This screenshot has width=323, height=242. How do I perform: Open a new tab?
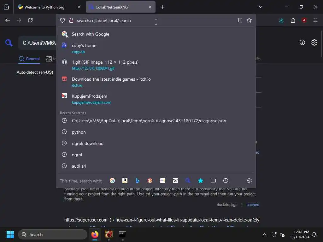click(162, 7)
